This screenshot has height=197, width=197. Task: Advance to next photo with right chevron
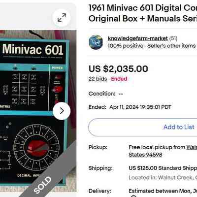pyautogui.click(x=62, y=111)
